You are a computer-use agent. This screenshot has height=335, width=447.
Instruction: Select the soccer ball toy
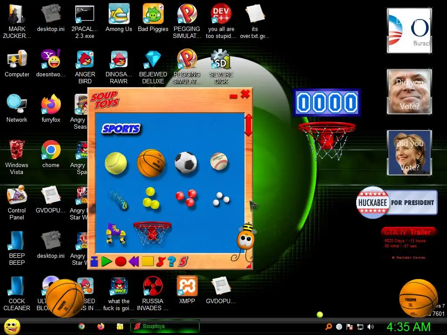pyautogui.click(x=186, y=162)
